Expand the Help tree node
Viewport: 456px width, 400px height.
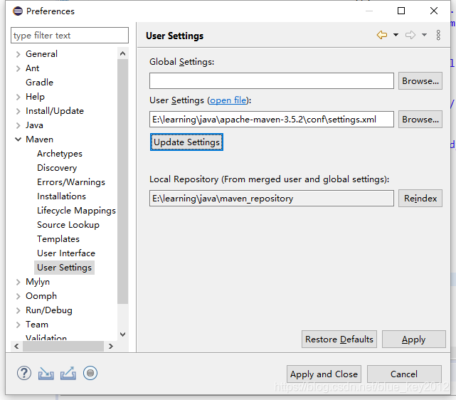click(x=18, y=97)
